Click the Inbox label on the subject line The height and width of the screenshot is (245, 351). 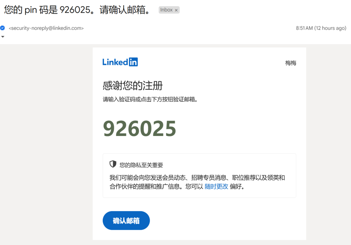pyautogui.click(x=167, y=10)
